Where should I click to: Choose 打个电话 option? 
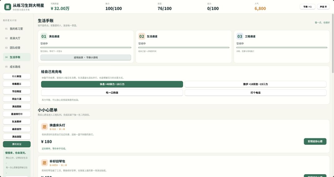click(255, 93)
